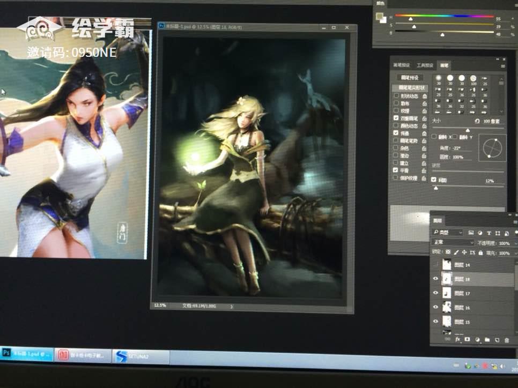Toggle the 间距 spacing checkbox
This screenshot has width=518, height=388.
click(x=434, y=180)
